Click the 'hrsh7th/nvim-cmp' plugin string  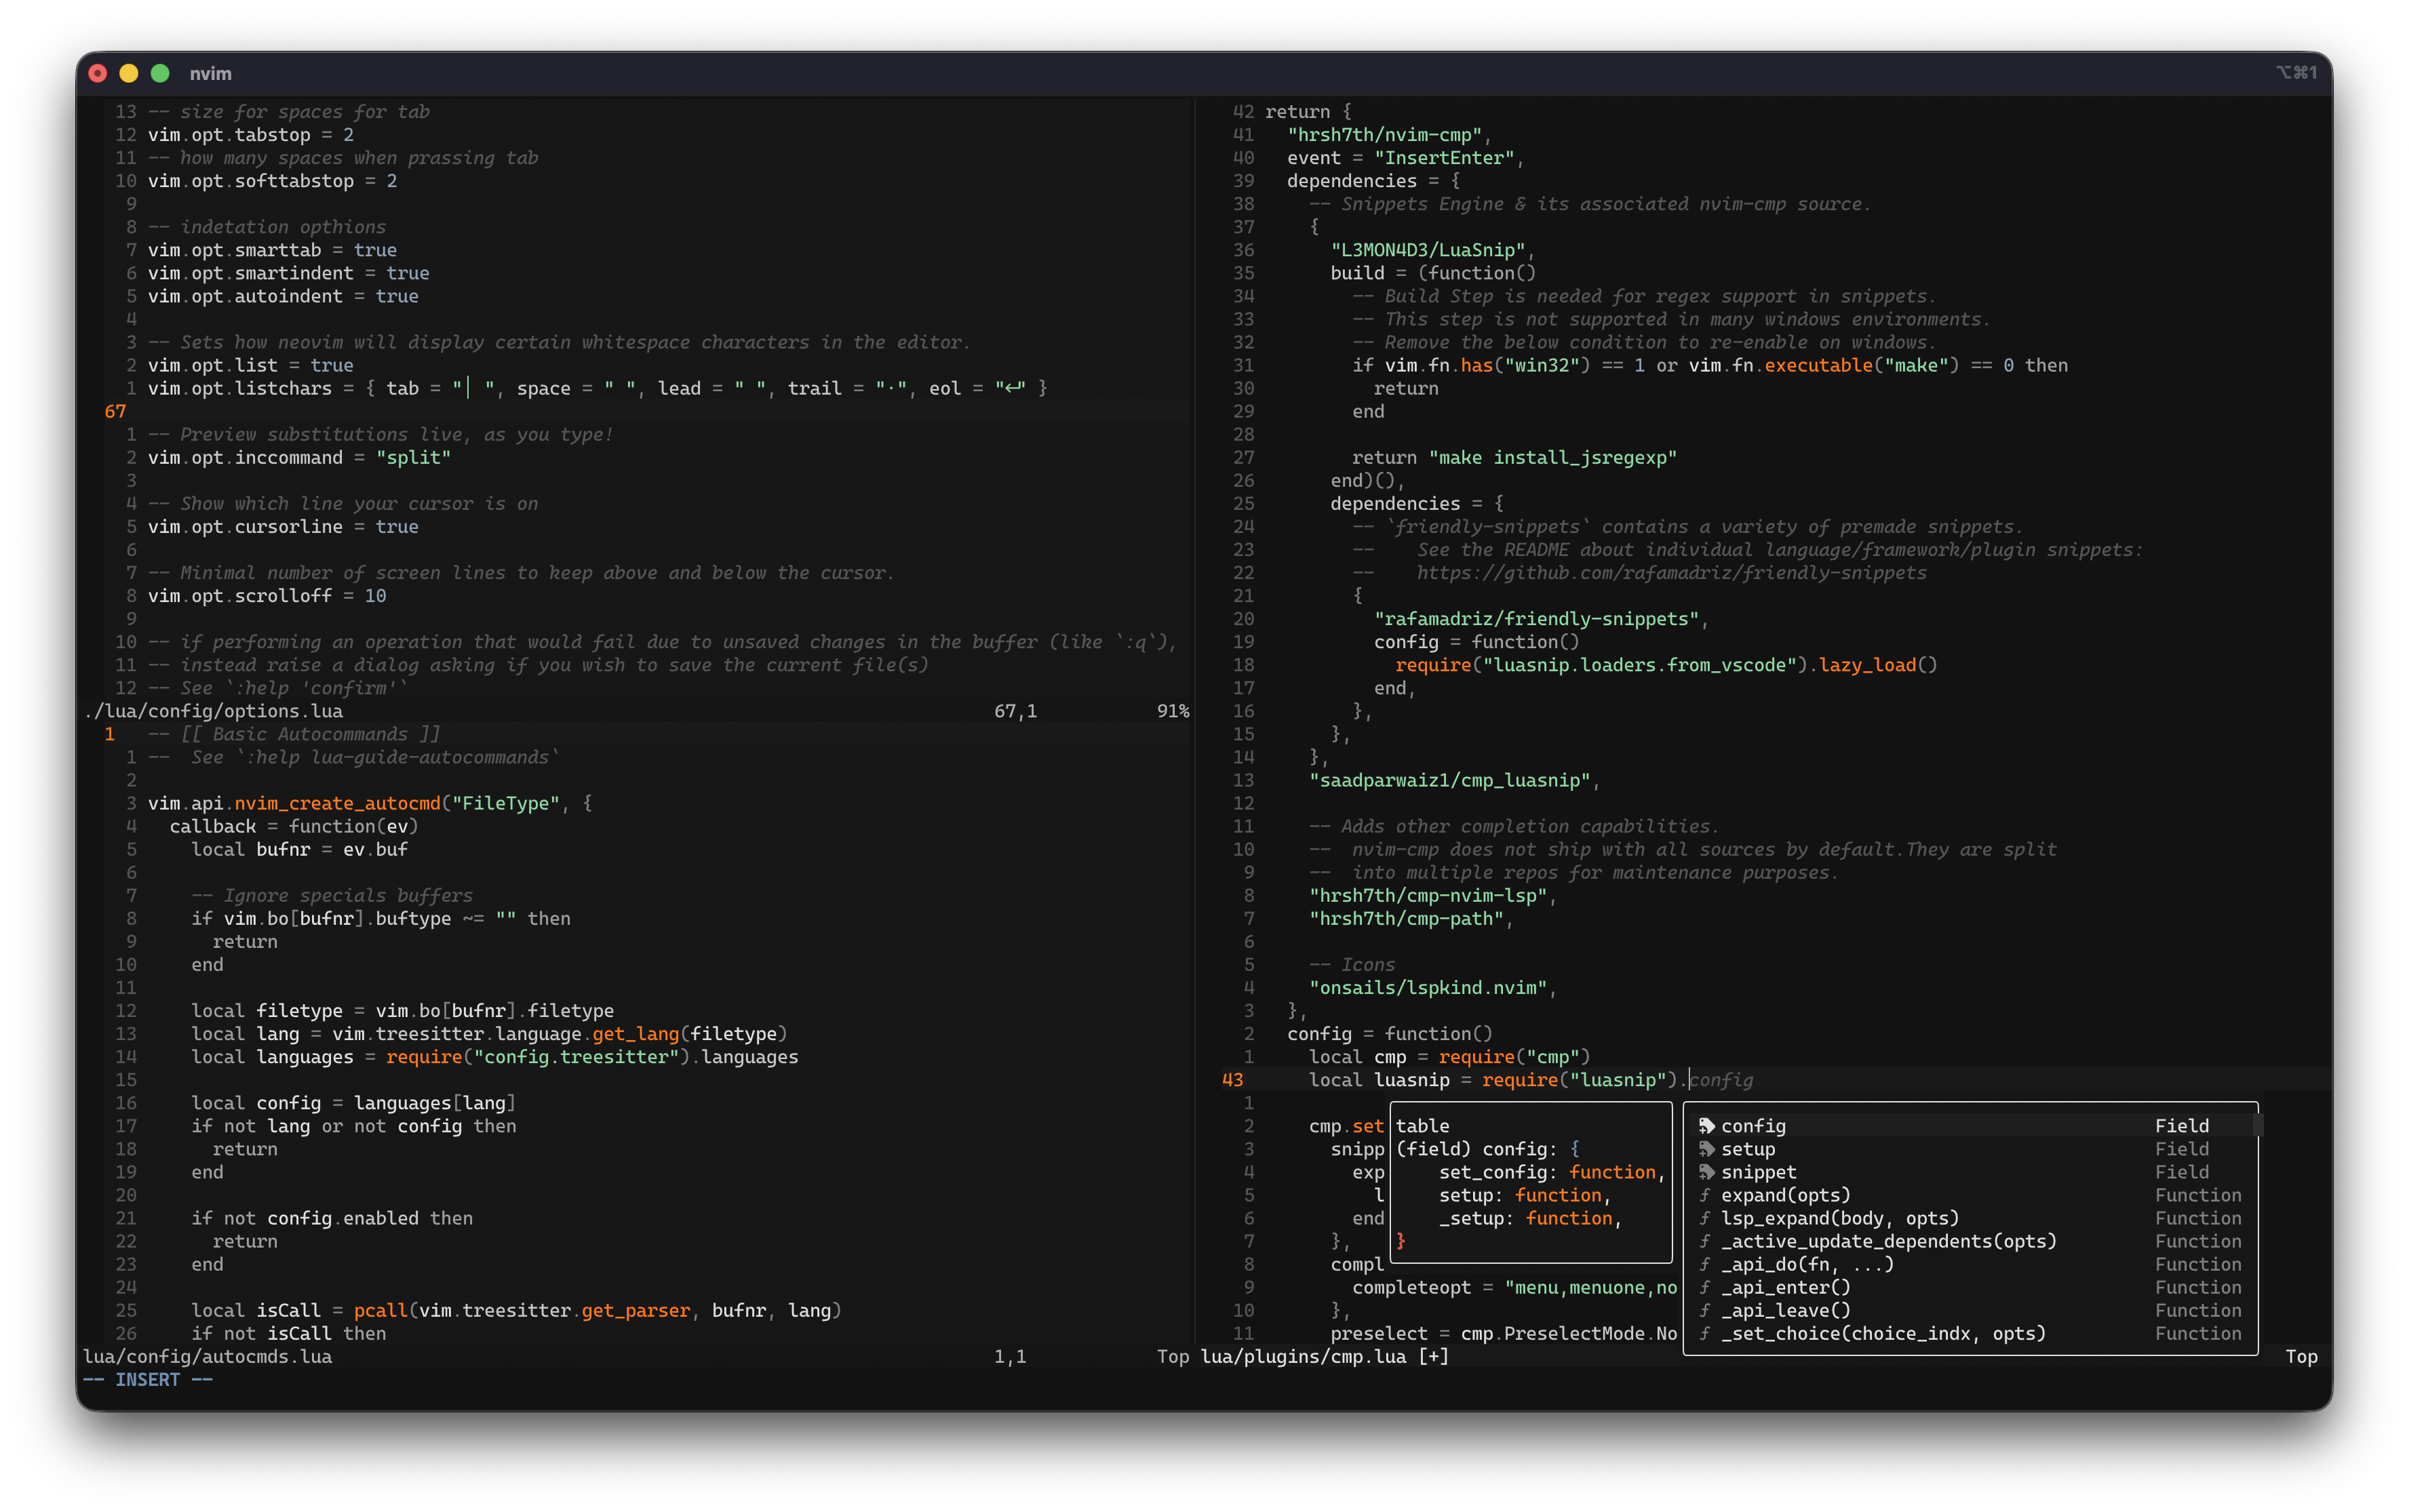1384,135
